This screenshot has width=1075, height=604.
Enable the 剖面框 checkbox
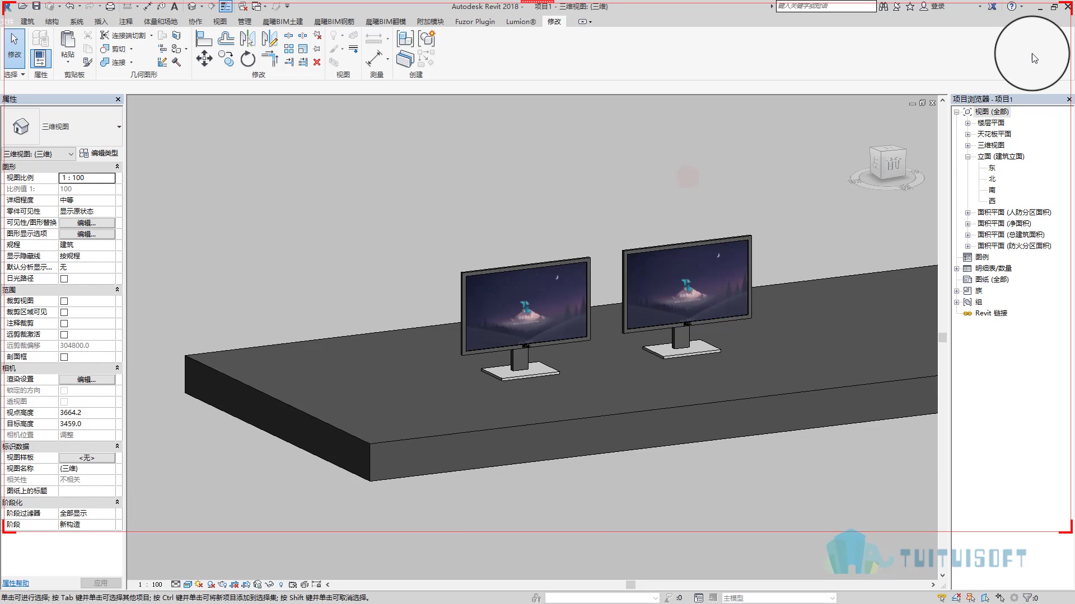(64, 357)
